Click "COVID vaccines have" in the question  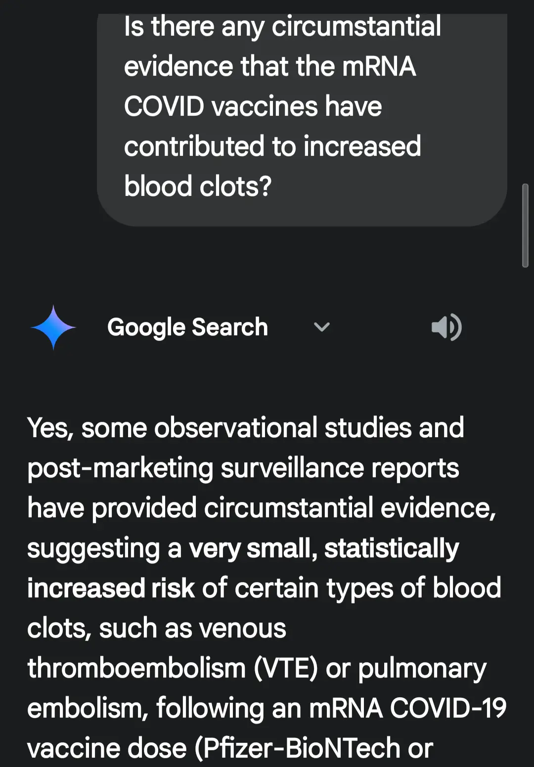click(x=253, y=106)
